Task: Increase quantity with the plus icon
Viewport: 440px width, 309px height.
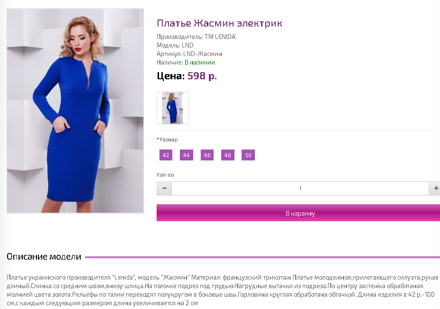Action: click(x=435, y=188)
